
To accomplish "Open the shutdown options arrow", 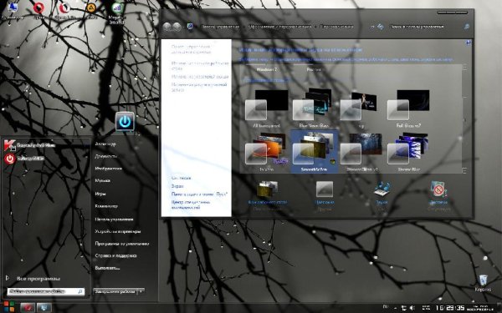I will click(x=141, y=291).
